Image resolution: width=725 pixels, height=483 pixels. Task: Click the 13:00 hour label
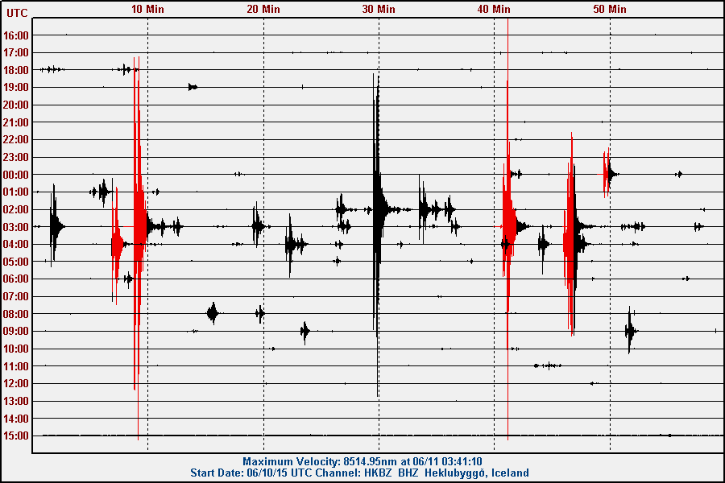[x=16, y=401]
